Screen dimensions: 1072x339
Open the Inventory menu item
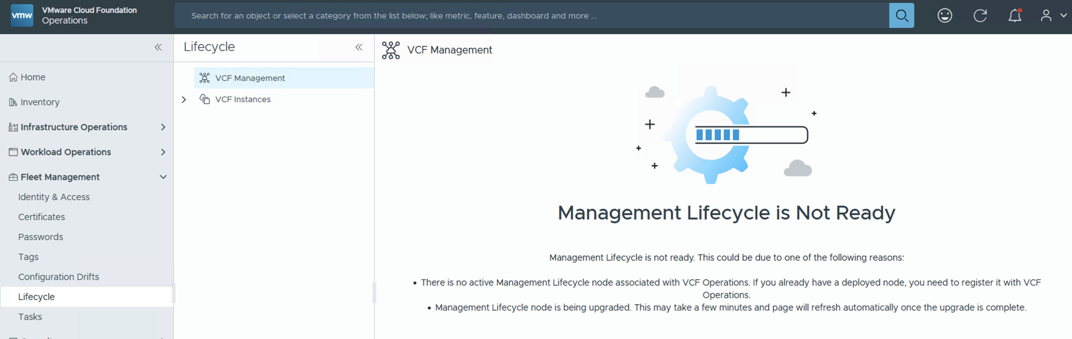tap(40, 102)
